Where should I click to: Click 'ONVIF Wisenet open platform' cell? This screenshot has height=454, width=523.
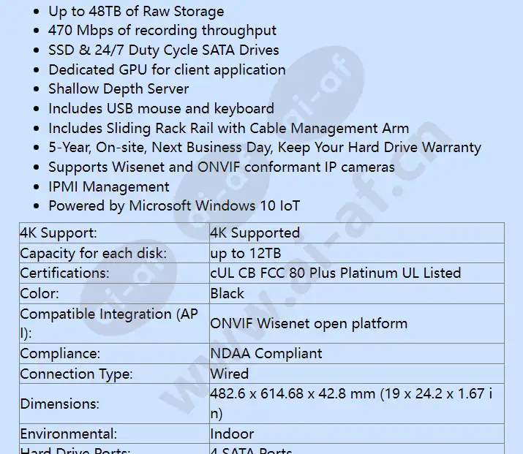tap(308, 324)
